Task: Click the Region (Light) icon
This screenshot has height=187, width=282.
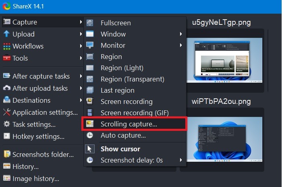Action: 90,68
